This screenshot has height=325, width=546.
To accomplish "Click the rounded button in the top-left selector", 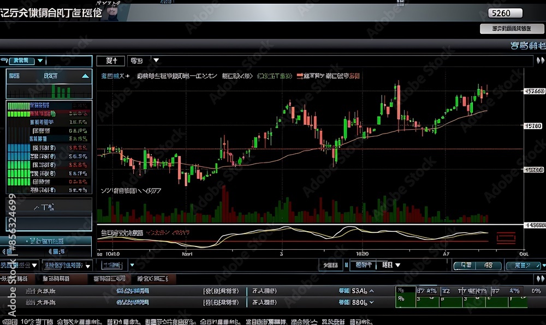I will 21,61.
